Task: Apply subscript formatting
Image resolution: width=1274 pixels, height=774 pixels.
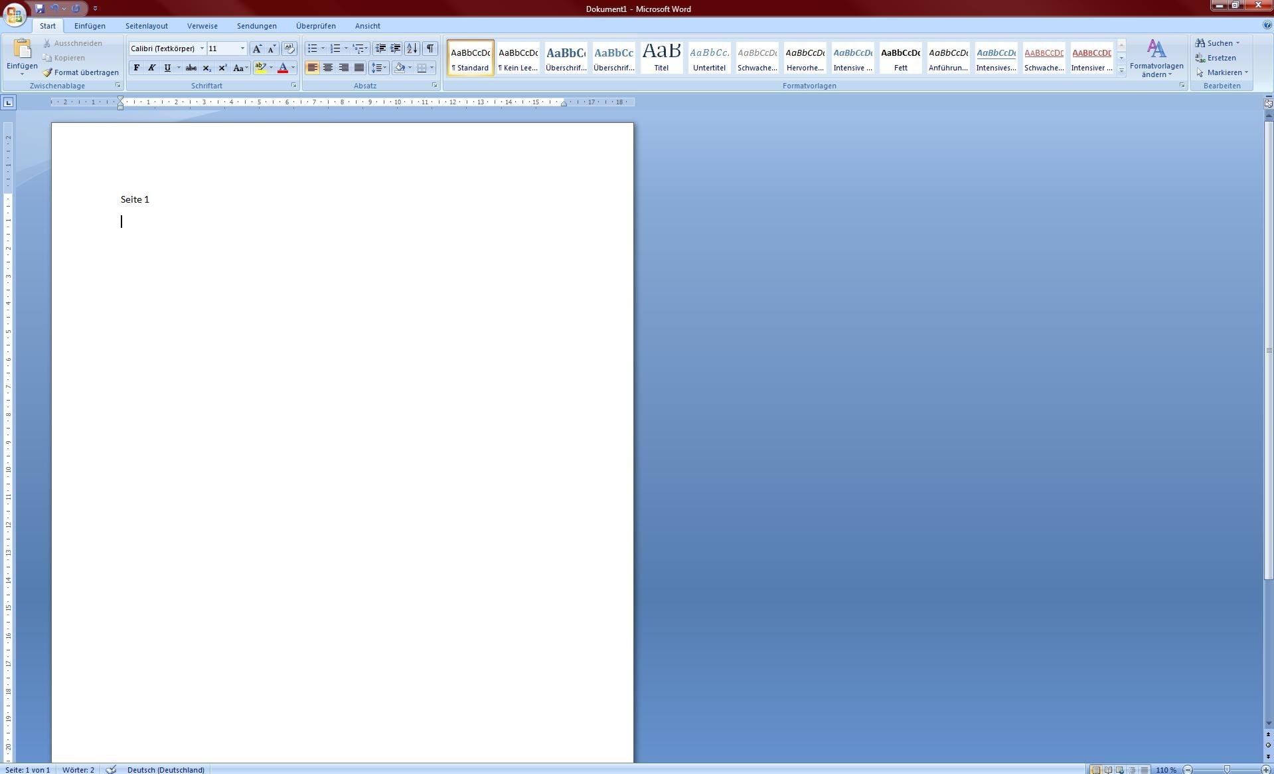Action: coord(207,68)
